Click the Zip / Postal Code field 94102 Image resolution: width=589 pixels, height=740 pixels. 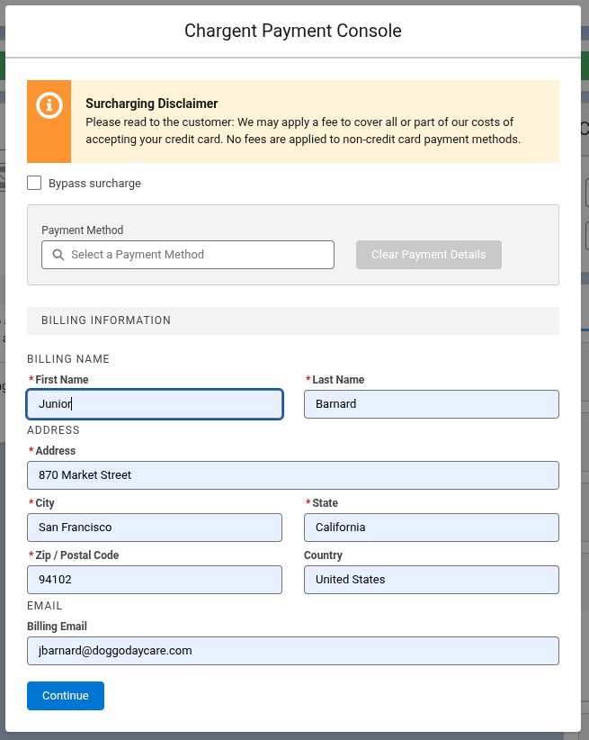[x=155, y=580]
